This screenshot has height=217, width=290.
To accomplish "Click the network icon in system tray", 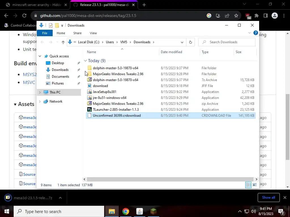I will click(x=247, y=211).
